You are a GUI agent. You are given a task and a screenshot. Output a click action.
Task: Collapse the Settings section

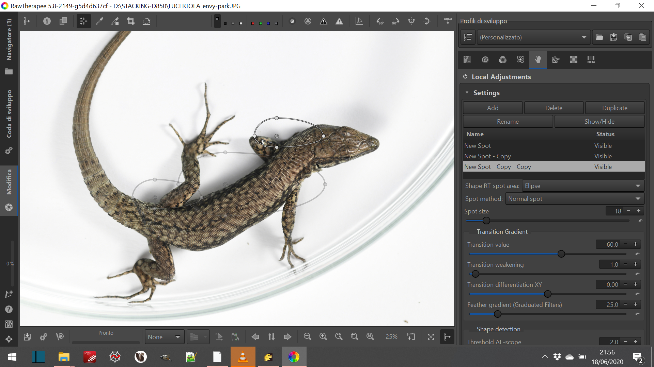coord(467,93)
